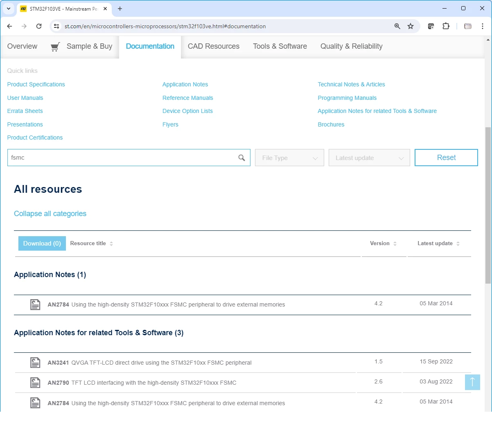
Task: Click the '15 Sep 2022' date cell
Action: pyautogui.click(x=436, y=361)
